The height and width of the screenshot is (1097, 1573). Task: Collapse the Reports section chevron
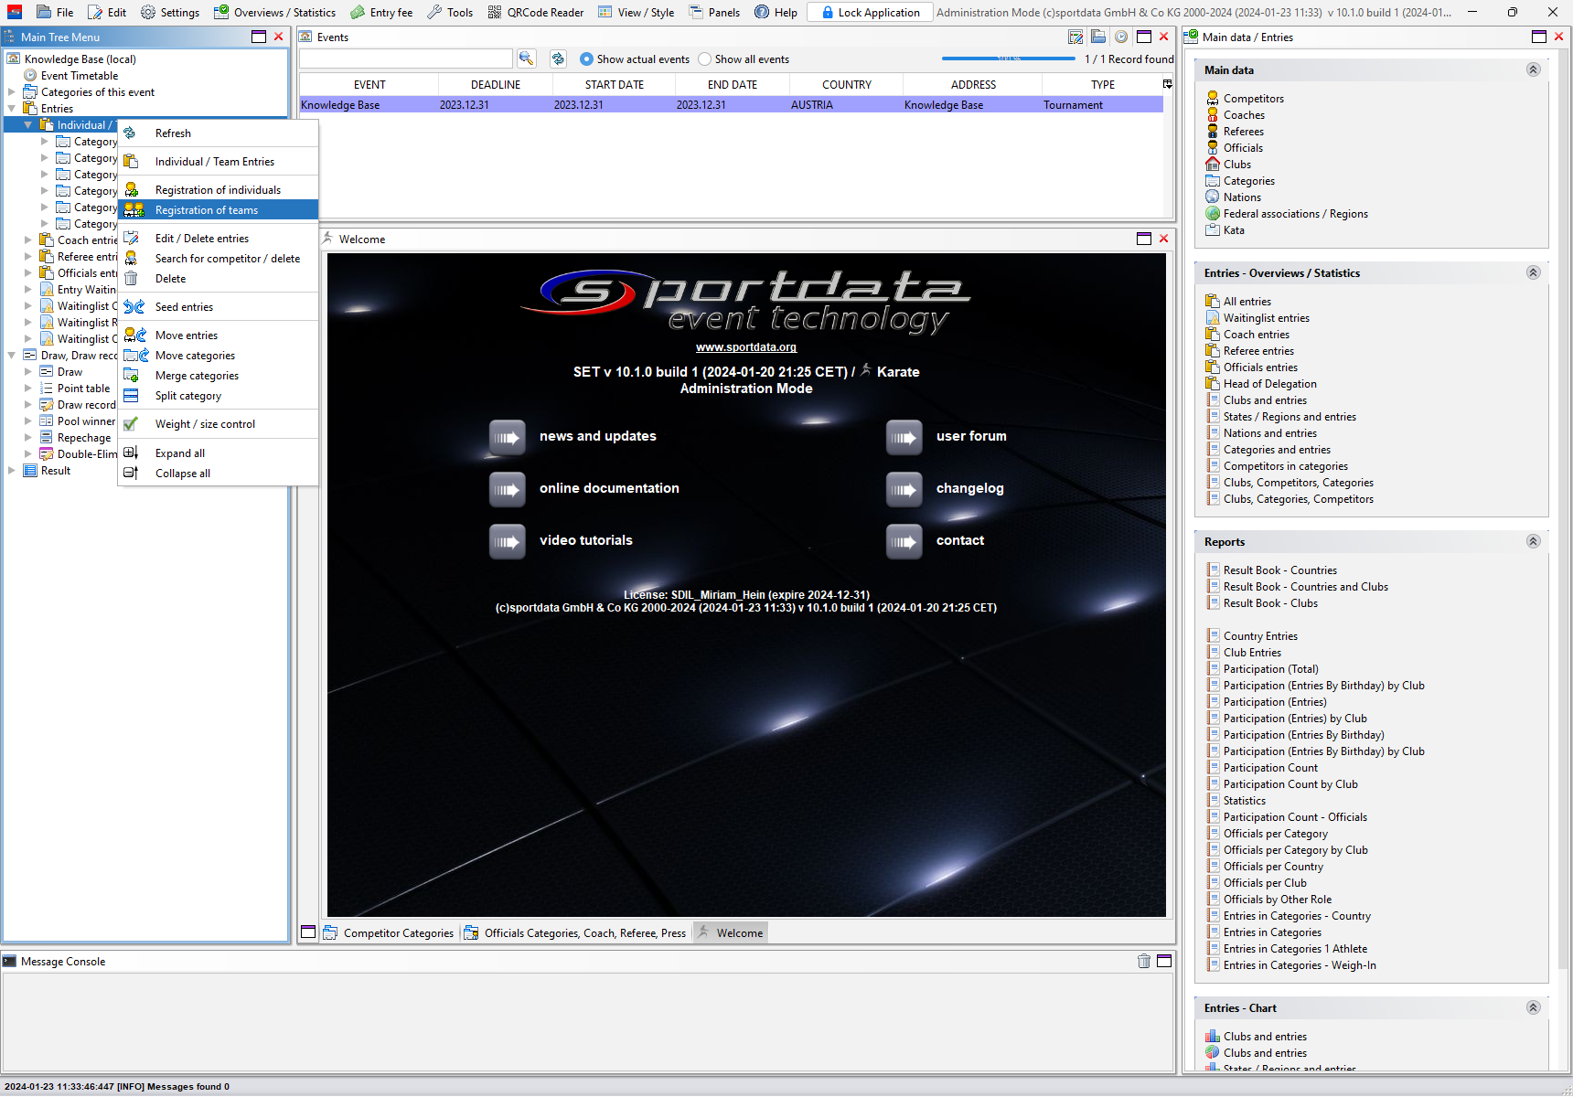click(1534, 542)
